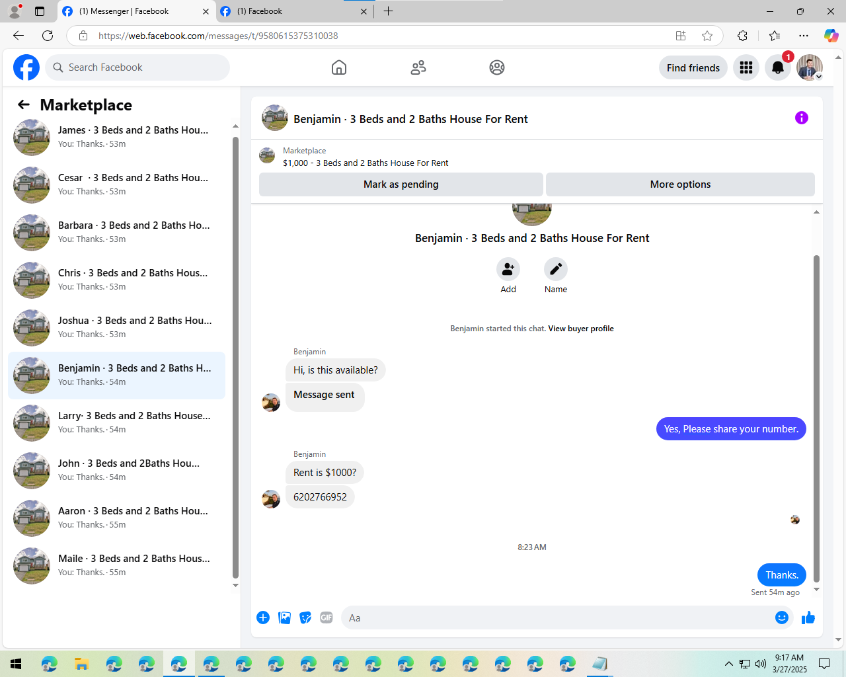Open Joshua conversation in Marketplace list

(x=116, y=328)
